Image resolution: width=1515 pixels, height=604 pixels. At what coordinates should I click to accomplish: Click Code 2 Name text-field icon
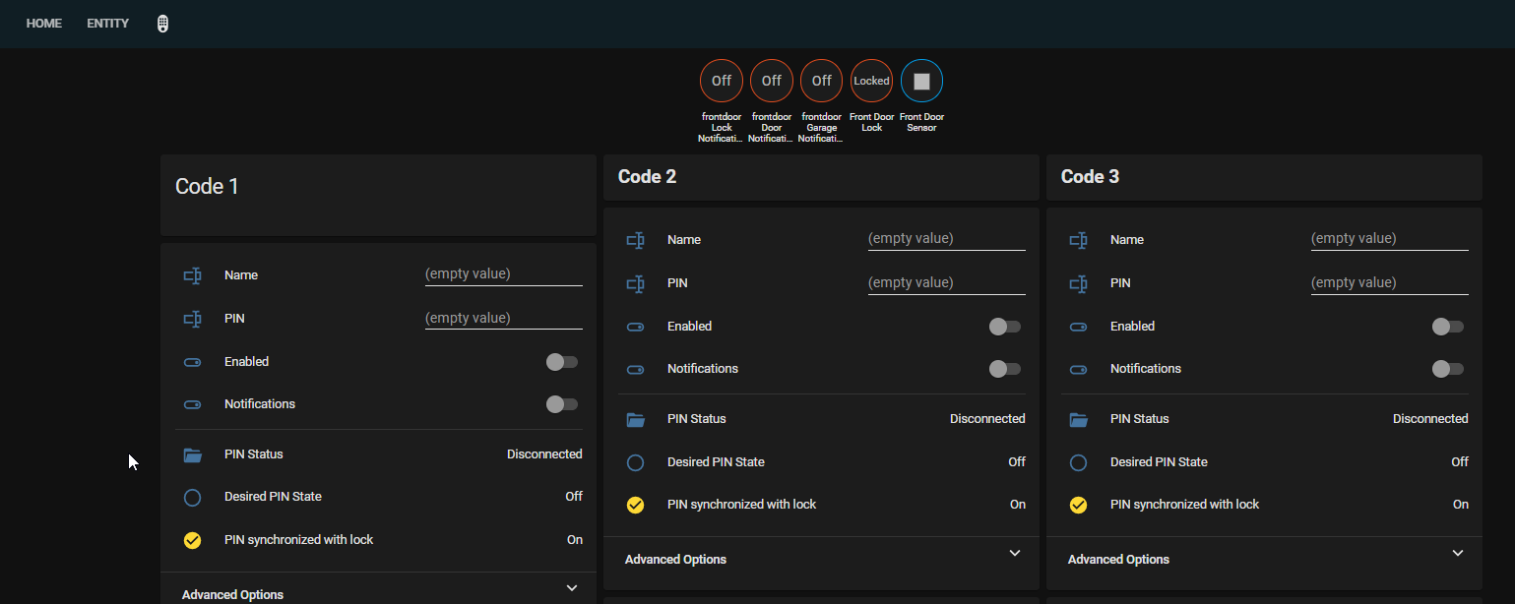[635, 240]
